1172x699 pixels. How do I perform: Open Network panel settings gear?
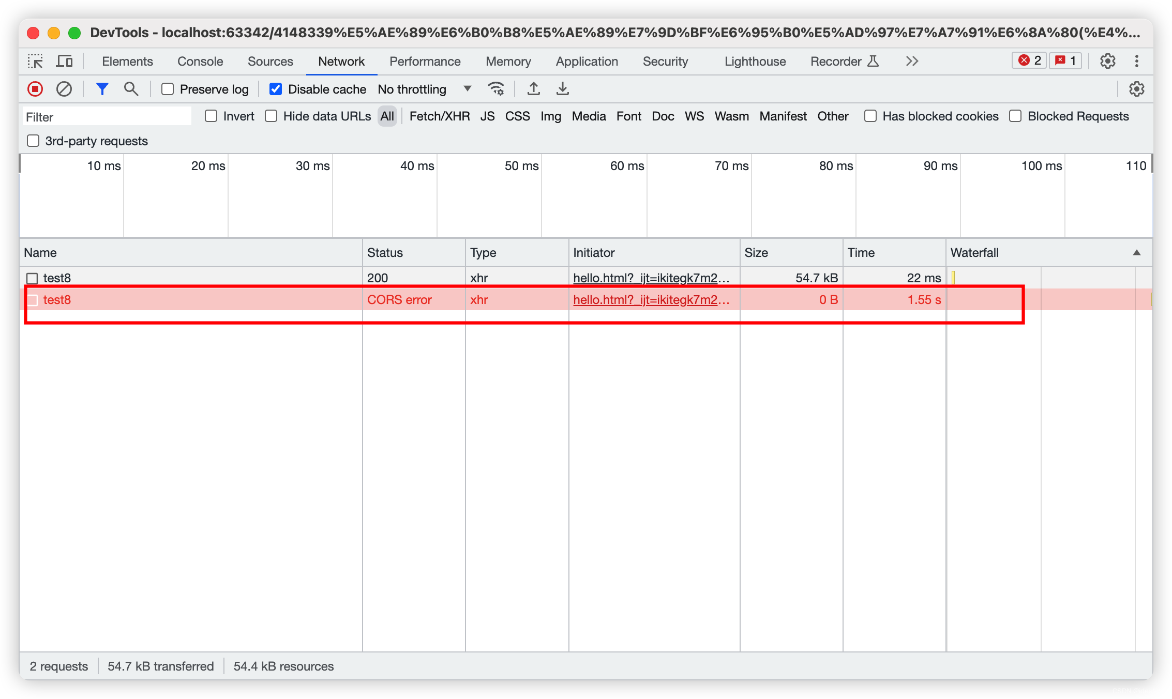(x=1136, y=89)
